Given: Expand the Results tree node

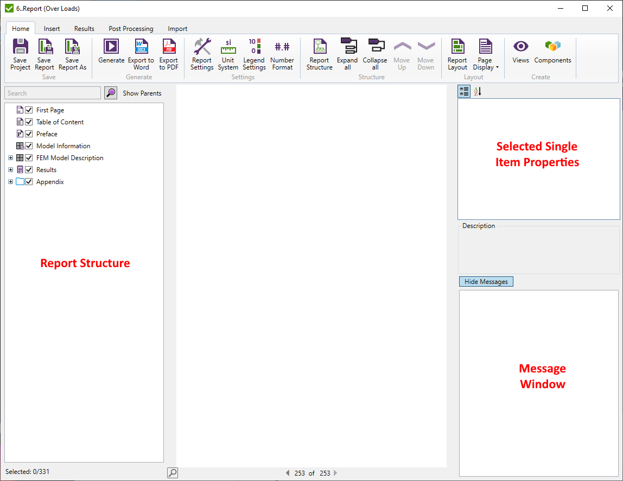Looking at the screenshot, I should point(10,170).
